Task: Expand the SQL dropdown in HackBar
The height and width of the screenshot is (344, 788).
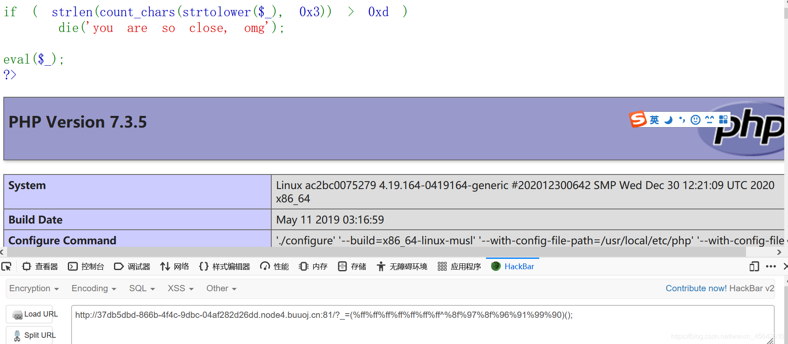Action: (142, 288)
